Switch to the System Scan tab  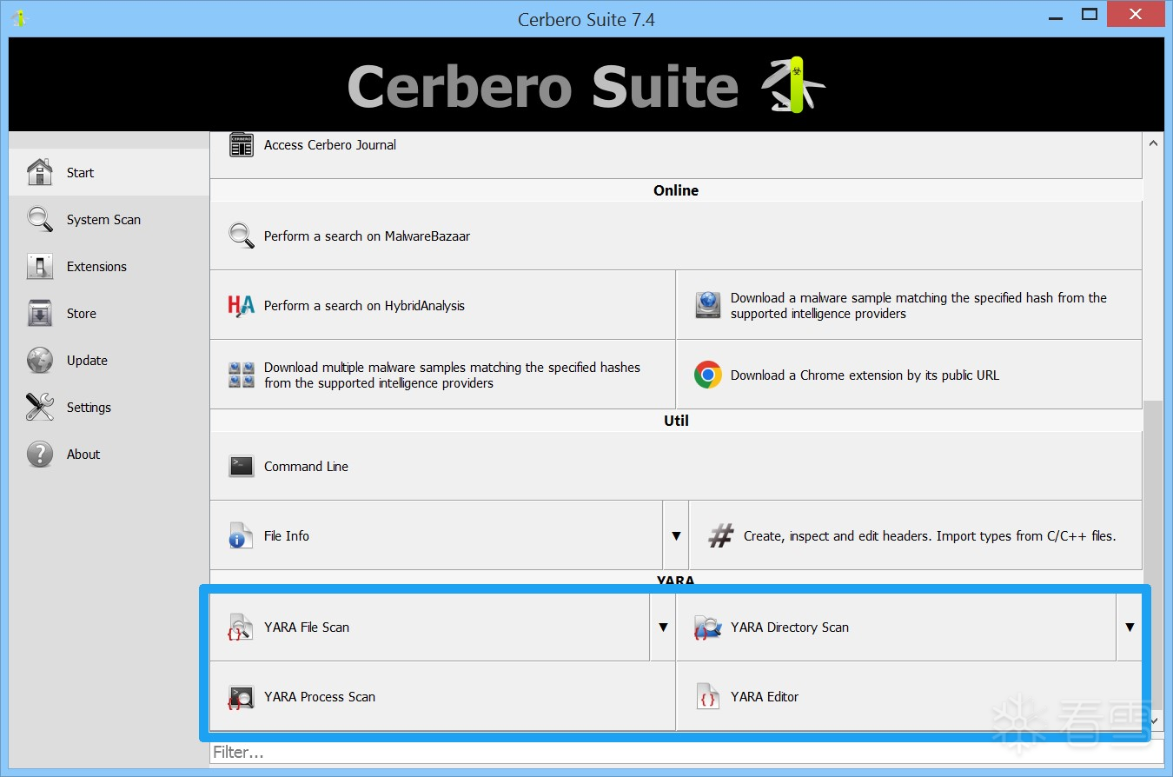(109, 219)
